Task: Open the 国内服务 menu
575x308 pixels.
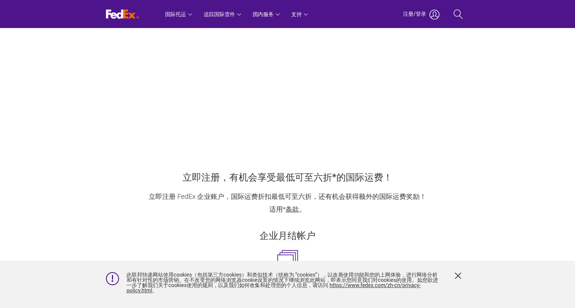Action: point(266,15)
